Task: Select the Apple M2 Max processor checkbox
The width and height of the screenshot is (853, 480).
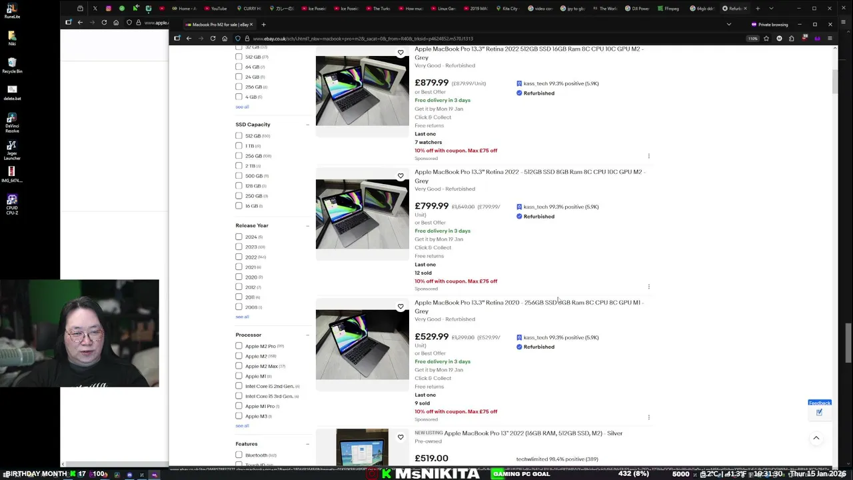Action: click(239, 366)
